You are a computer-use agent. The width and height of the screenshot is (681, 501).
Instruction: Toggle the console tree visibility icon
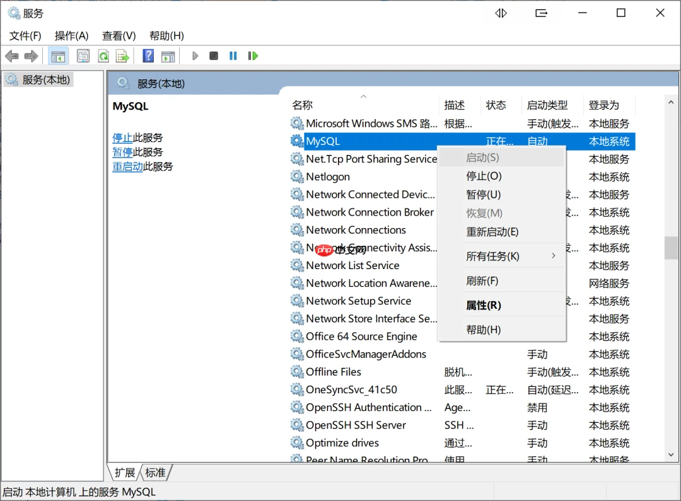click(58, 55)
